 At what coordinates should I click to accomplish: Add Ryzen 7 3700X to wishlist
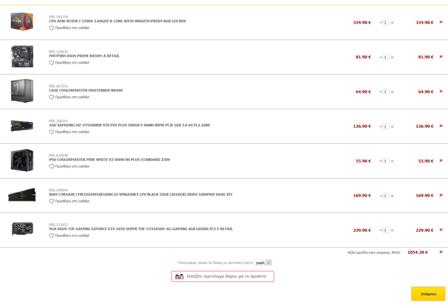click(x=69, y=28)
